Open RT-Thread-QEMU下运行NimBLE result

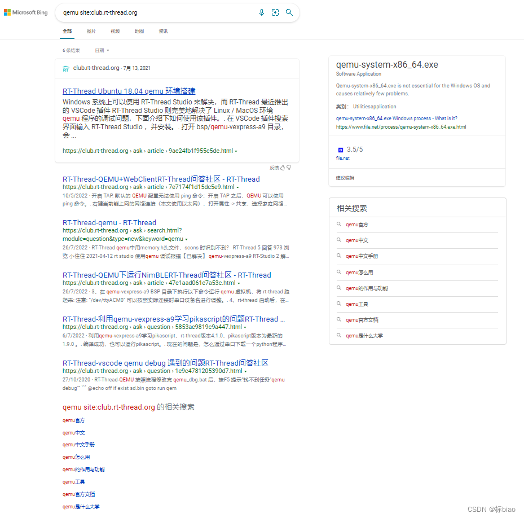point(167,275)
